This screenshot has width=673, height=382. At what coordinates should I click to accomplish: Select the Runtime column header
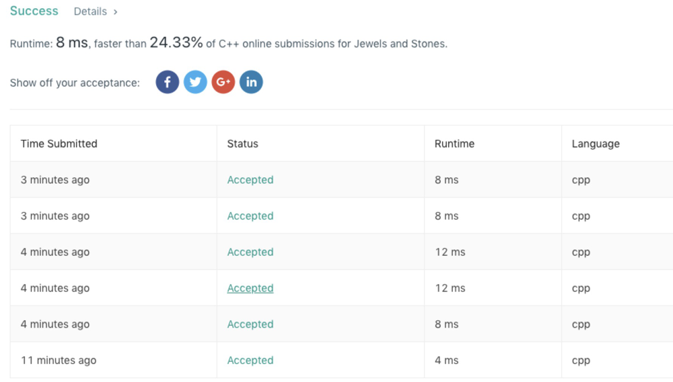pos(454,144)
